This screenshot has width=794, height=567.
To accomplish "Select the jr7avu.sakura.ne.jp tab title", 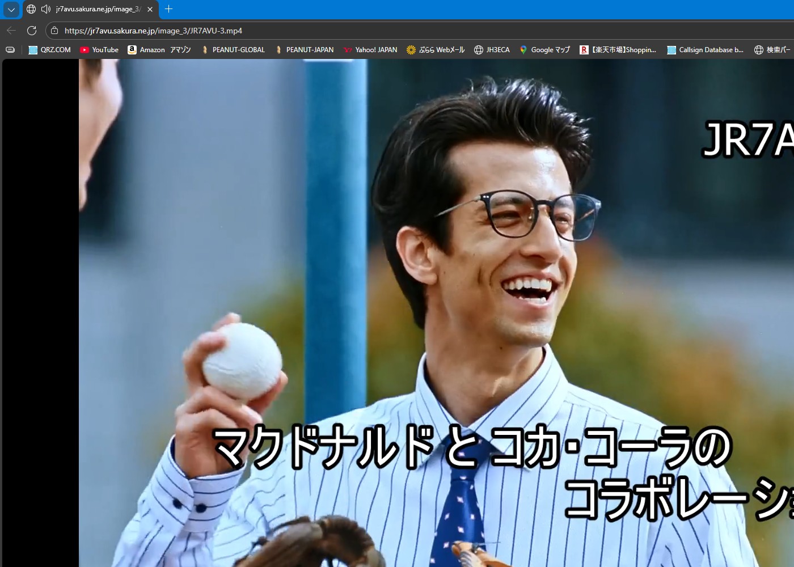I will [x=96, y=9].
